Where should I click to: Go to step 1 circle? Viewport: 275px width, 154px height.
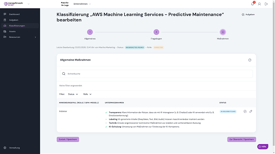click(x=90, y=32)
